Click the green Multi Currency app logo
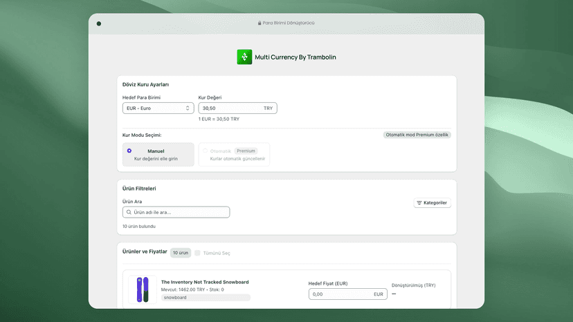 pyautogui.click(x=244, y=57)
